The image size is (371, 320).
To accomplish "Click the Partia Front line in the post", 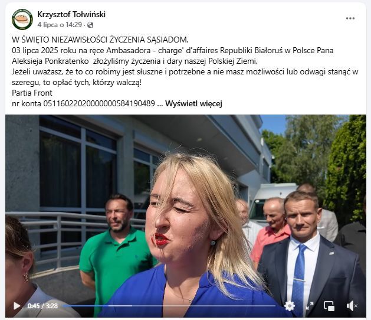I will coord(32,93).
